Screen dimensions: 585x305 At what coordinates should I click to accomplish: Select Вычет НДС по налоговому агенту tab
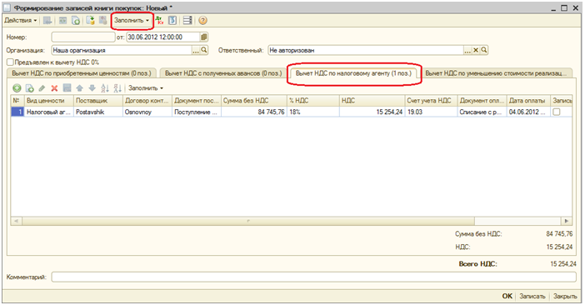click(353, 73)
